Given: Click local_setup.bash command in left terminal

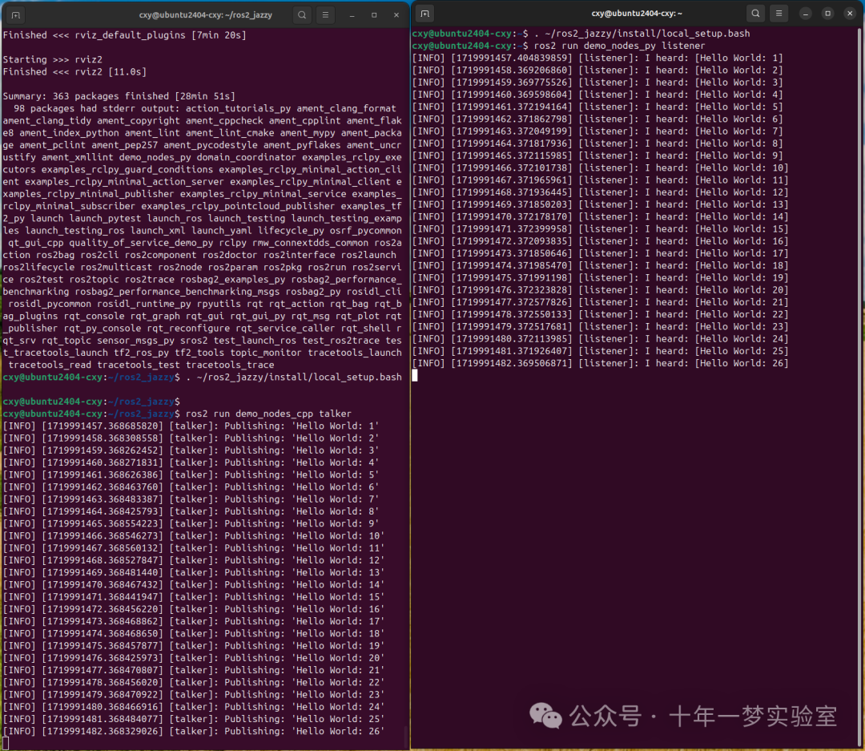Looking at the screenshot, I should coord(293,378).
